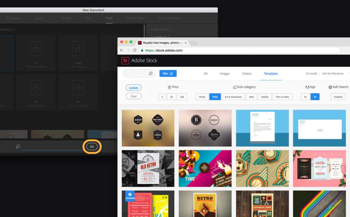Switch to the Videos tab

[247, 74]
